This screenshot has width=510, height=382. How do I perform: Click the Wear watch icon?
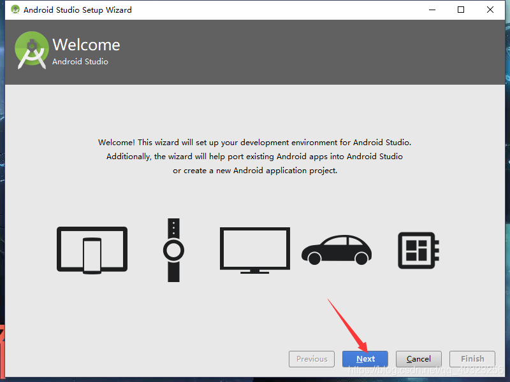[173, 250]
